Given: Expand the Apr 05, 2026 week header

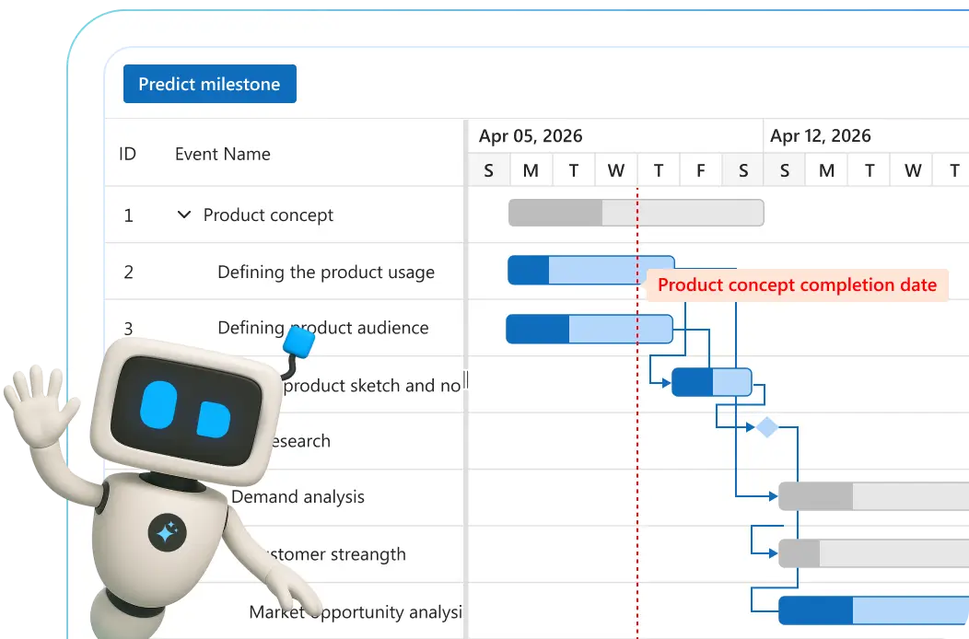Looking at the screenshot, I should [531, 135].
